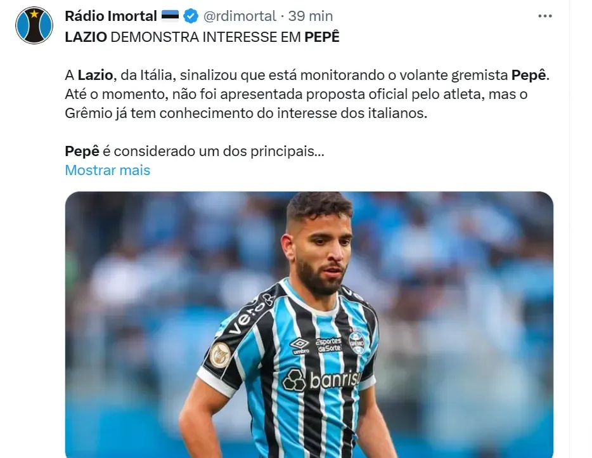Open the tweet via 39 min timestamp
The image size is (592, 458).
click(311, 16)
